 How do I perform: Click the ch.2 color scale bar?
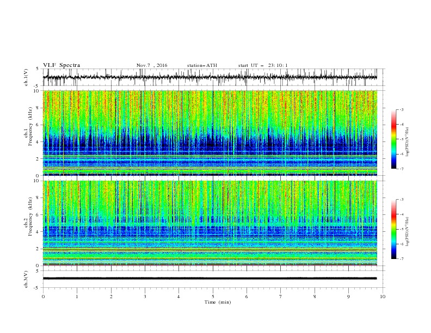pyautogui.click(x=393, y=229)
